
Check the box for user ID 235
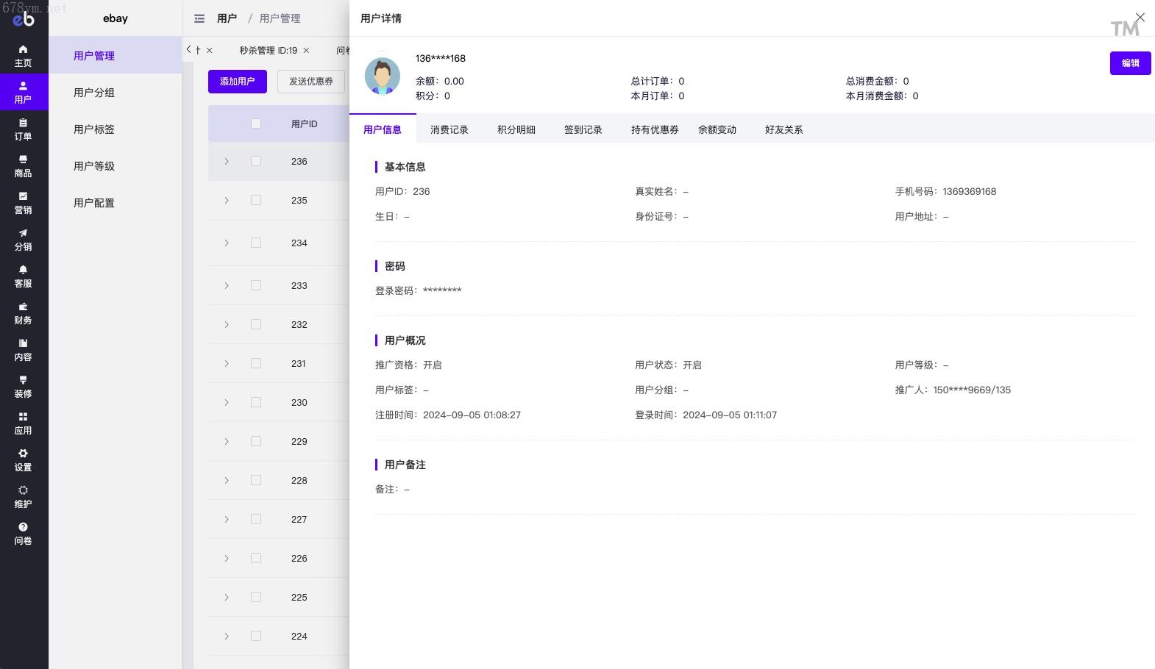coord(256,200)
